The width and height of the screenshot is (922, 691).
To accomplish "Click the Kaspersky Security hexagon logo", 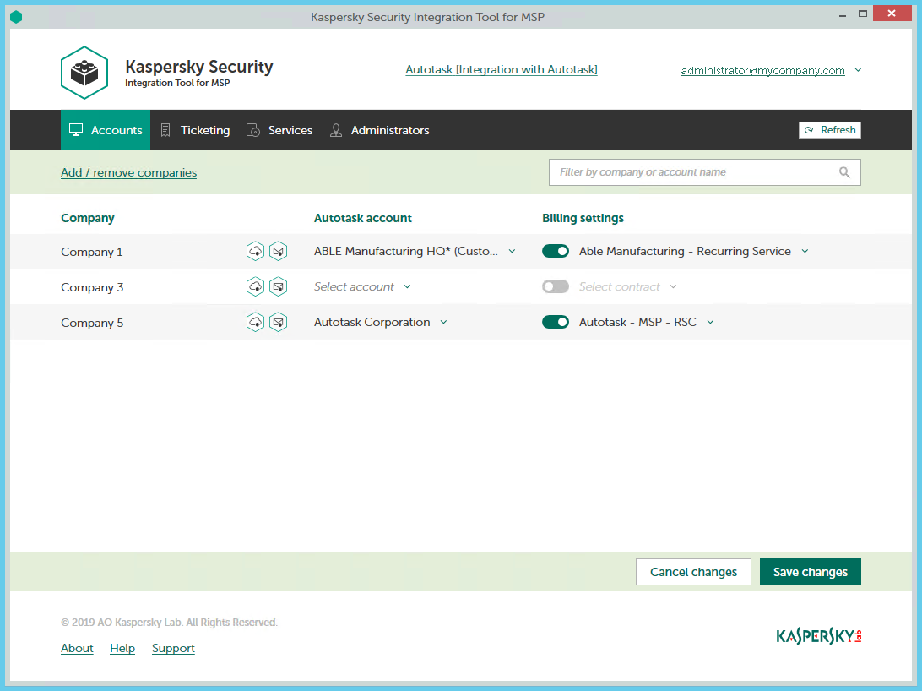I will tap(84, 73).
